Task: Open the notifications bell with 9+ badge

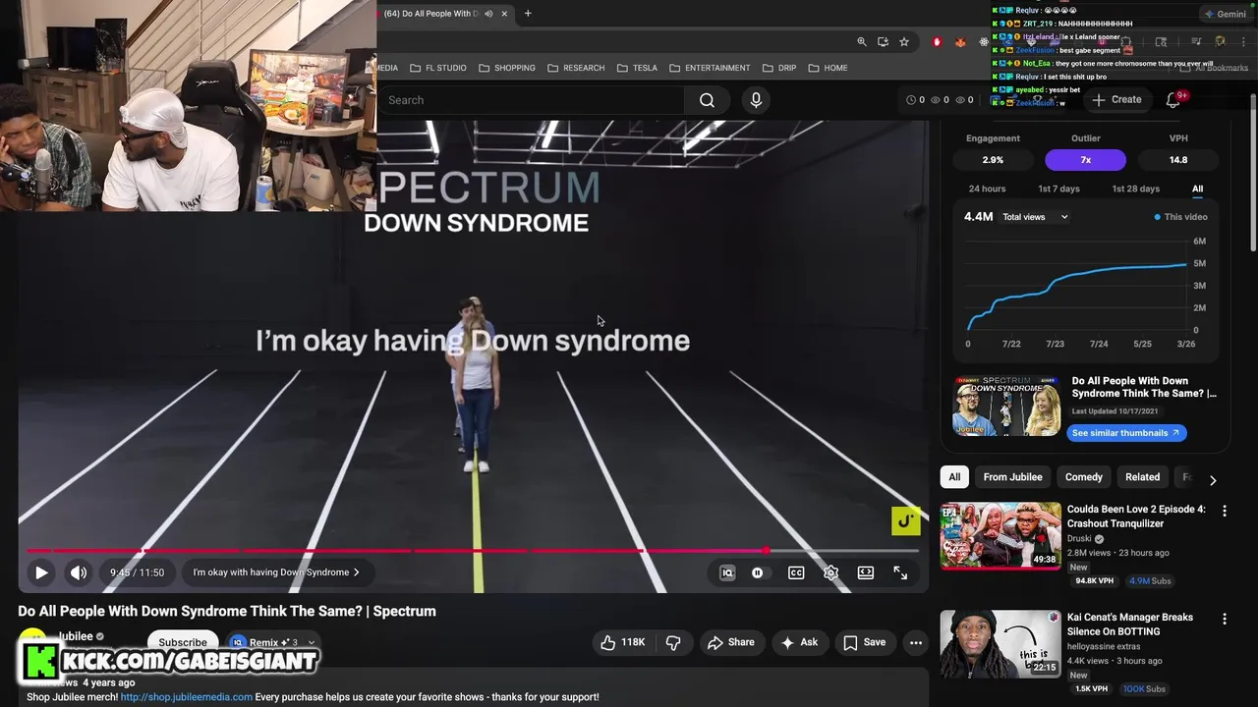Action: 1173,99
